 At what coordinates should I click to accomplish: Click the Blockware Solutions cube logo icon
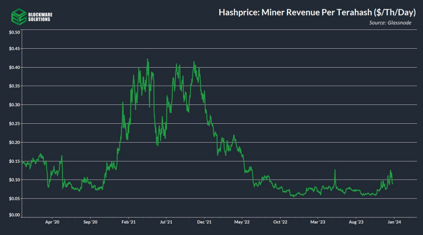tap(18, 17)
